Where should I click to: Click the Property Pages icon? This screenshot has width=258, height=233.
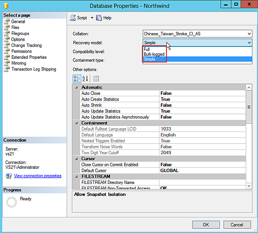[96, 79]
